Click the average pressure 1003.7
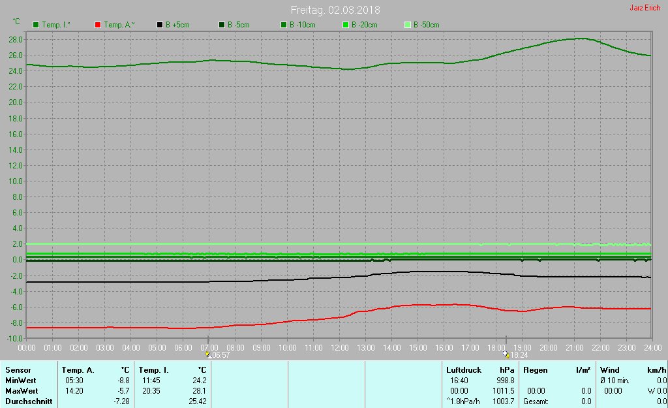This screenshot has width=668, height=408. pos(504,401)
